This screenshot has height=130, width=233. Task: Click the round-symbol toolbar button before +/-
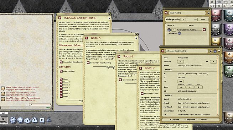coord(219,6)
